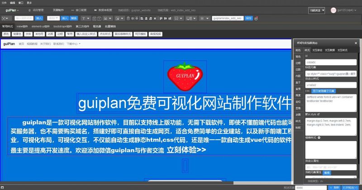Open the image insert dropdown

click(x=108, y=18)
